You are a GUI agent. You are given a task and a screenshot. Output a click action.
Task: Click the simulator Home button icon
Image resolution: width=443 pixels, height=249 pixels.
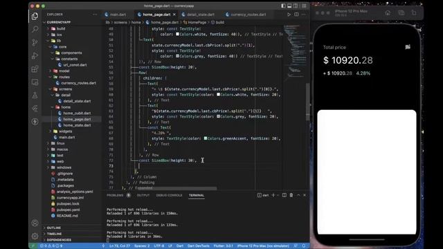(388, 12)
